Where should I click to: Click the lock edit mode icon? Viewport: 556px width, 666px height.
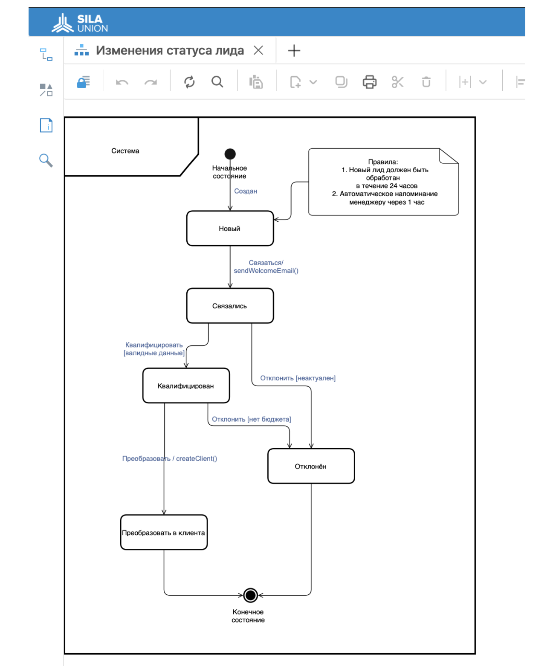tap(84, 82)
